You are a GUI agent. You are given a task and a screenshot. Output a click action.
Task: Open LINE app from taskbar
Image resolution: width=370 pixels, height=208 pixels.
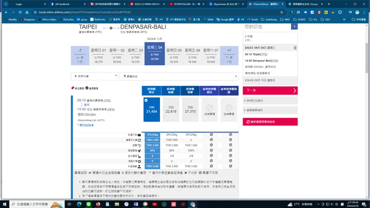click(88, 204)
